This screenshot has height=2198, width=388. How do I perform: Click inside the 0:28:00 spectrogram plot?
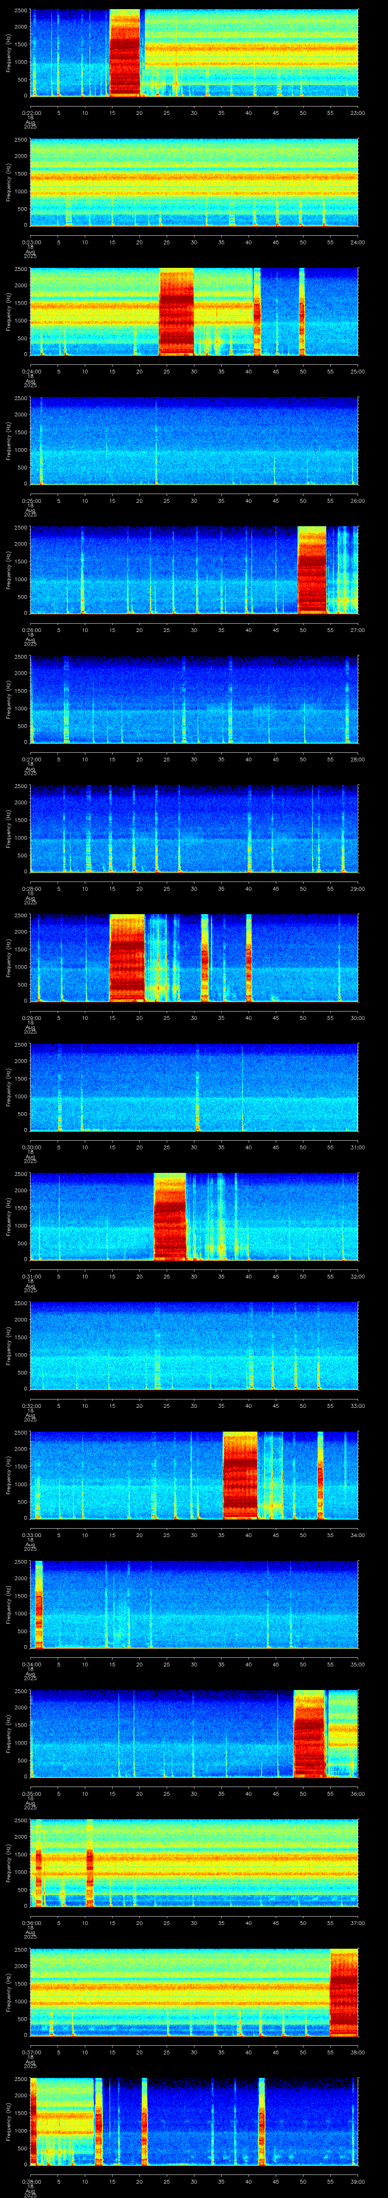(194, 829)
